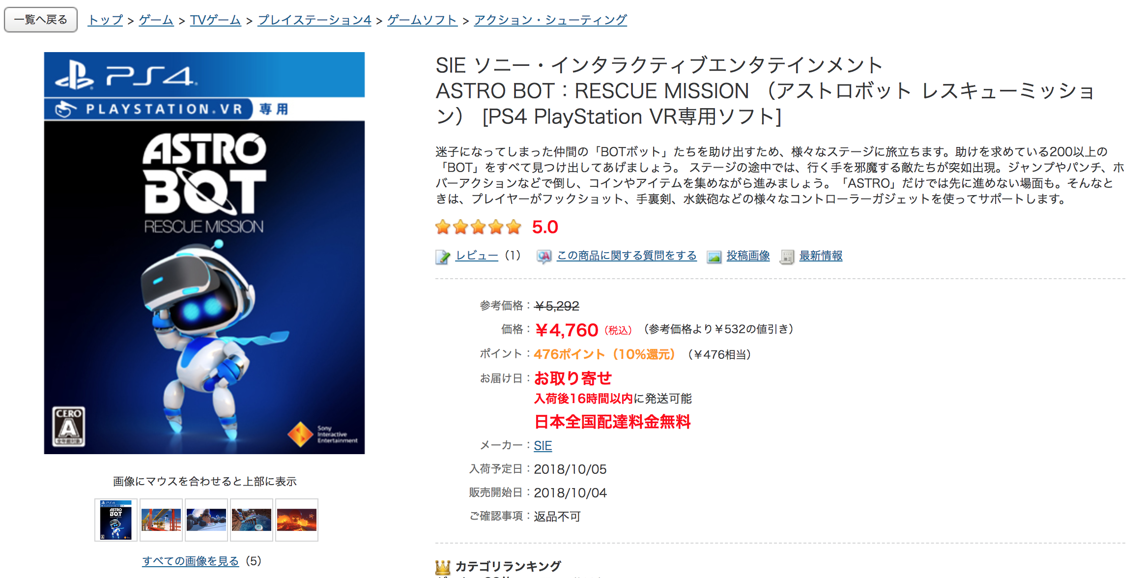Select the package cover thumbnail
Screen dimensions: 1145x578
[116, 520]
